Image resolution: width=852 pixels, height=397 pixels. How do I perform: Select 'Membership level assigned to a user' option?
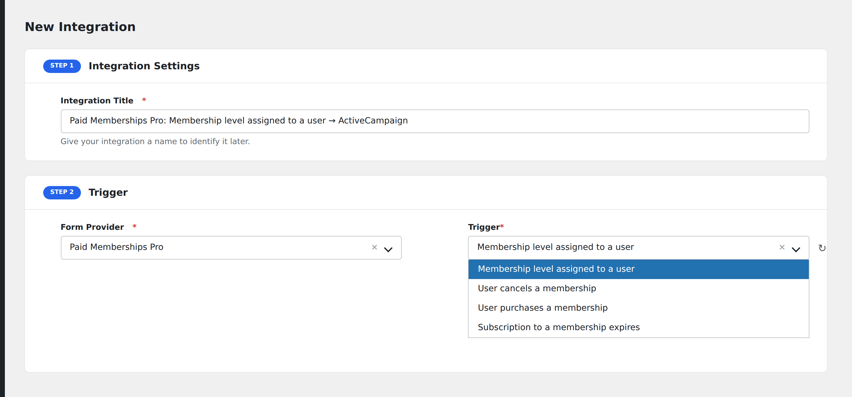pyautogui.click(x=638, y=269)
